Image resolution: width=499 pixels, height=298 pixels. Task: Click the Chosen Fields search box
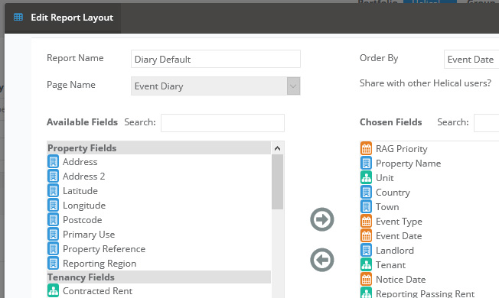[486, 122]
